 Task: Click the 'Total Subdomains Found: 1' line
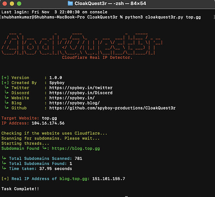[x=41, y=164]
